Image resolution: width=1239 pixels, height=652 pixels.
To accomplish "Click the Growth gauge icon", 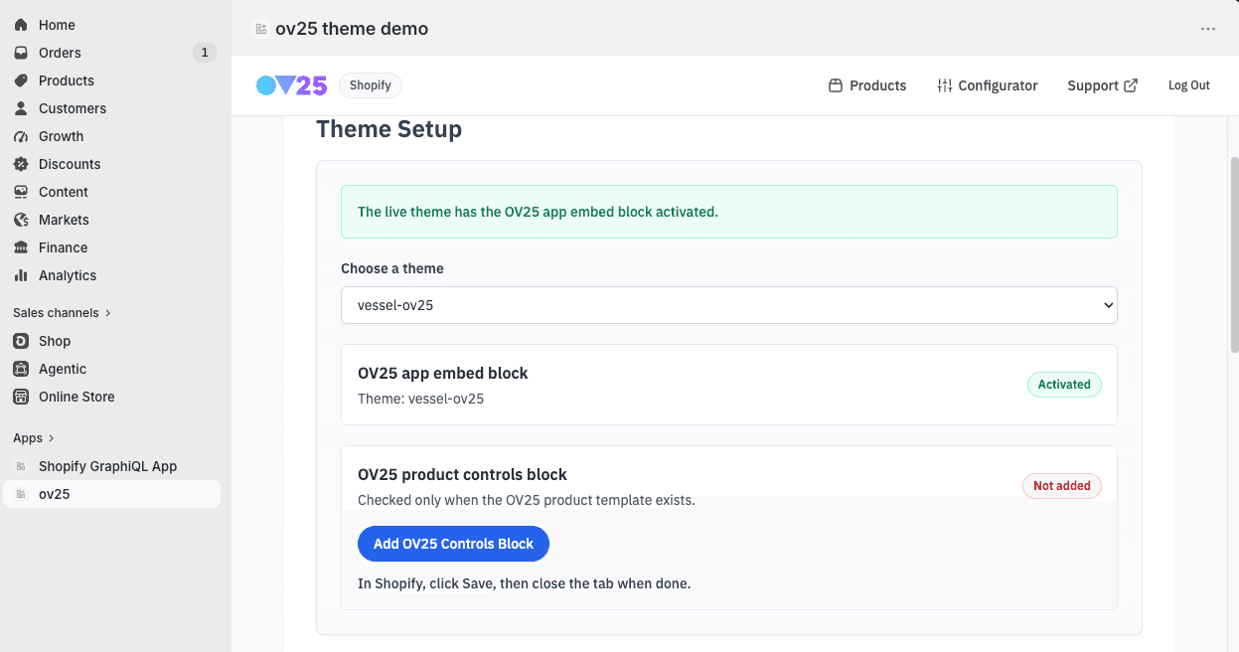I will 21,136.
